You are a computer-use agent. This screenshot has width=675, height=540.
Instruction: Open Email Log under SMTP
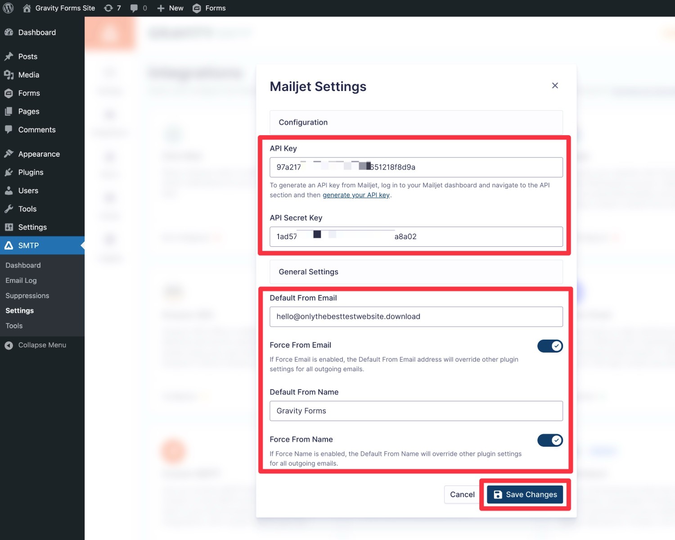point(21,281)
